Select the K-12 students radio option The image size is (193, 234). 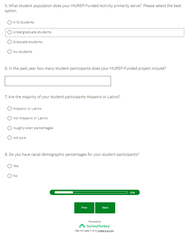coord(10,22)
